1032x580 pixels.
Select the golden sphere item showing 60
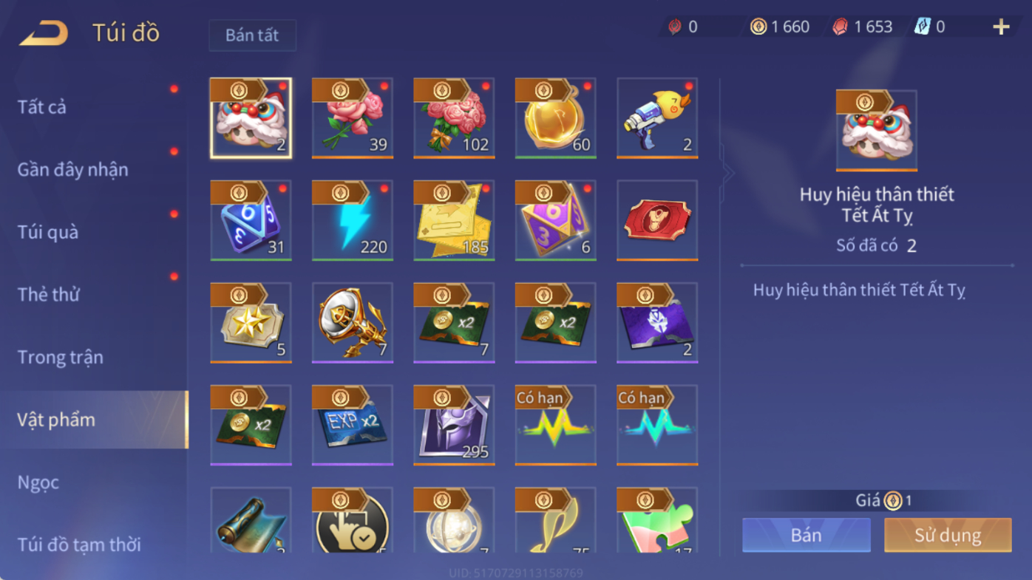coord(556,118)
